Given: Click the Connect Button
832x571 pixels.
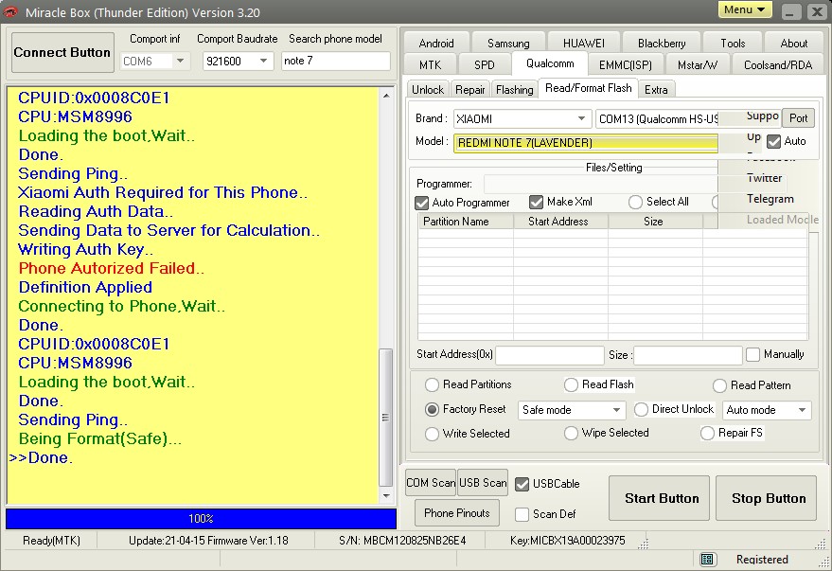Looking at the screenshot, I should pyautogui.click(x=62, y=52).
